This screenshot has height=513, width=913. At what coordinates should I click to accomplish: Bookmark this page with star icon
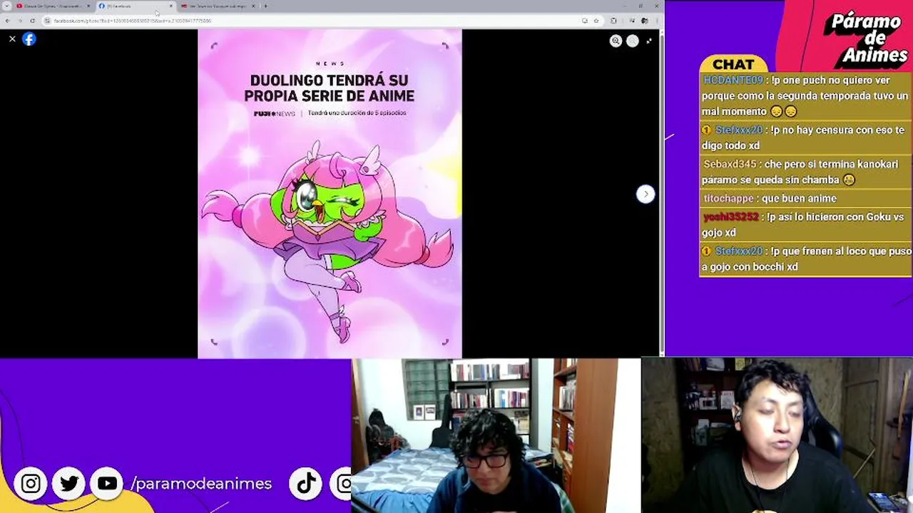[596, 21]
